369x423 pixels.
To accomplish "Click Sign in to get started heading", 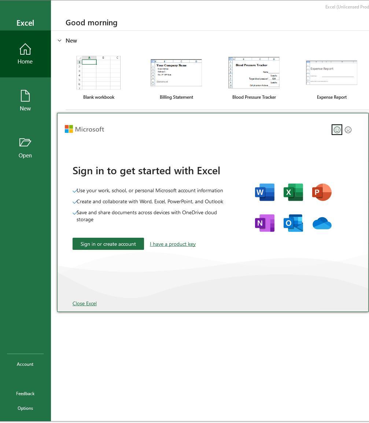I will point(146,171).
